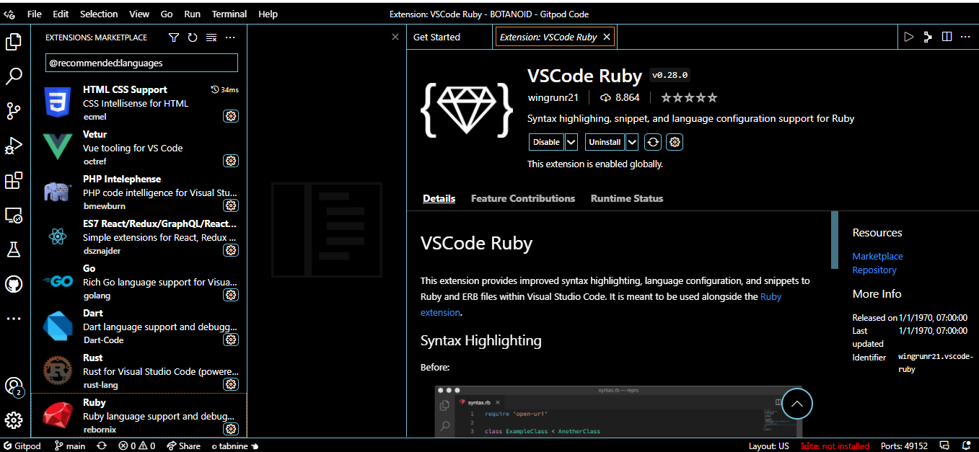Open Source Control view in activity bar
The image size is (979, 452).
[x=14, y=111]
